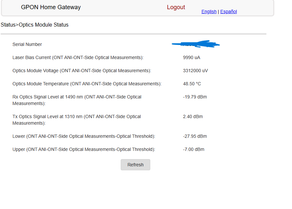Click the Status>Optics Module Status breadcrumb
The width and height of the screenshot is (292, 209).
click(34, 25)
